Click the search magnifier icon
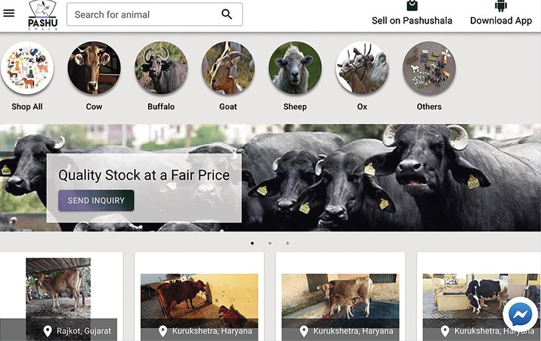541x341 pixels. [227, 14]
